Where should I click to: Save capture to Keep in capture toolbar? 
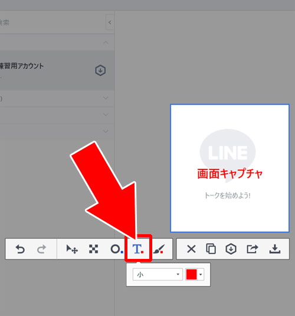click(231, 249)
